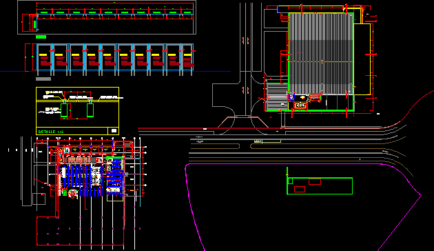This screenshot has height=251, width=434.
Task: Click the magenta boundary corner at the far right
Action: coord(421,196)
